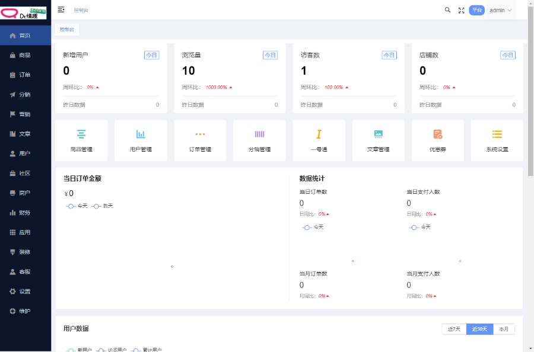The width and height of the screenshot is (534, 352).
Task: Click the 数据统计 heading
Action: click(x=312, y=178)
